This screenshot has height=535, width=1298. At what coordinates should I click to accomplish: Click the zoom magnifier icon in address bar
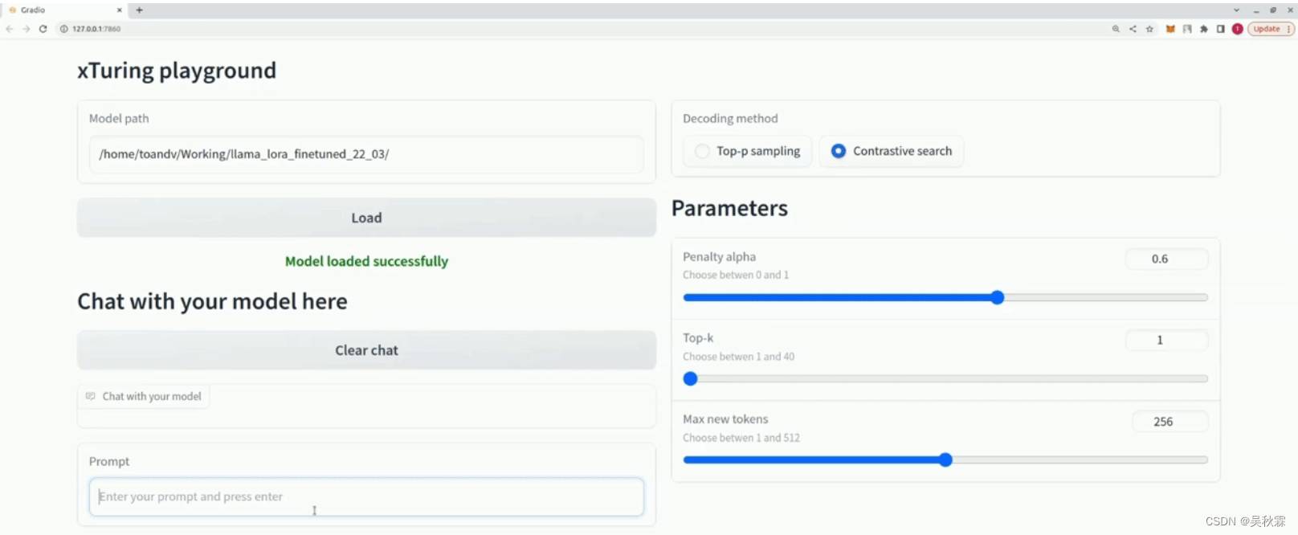[1116, 29]
